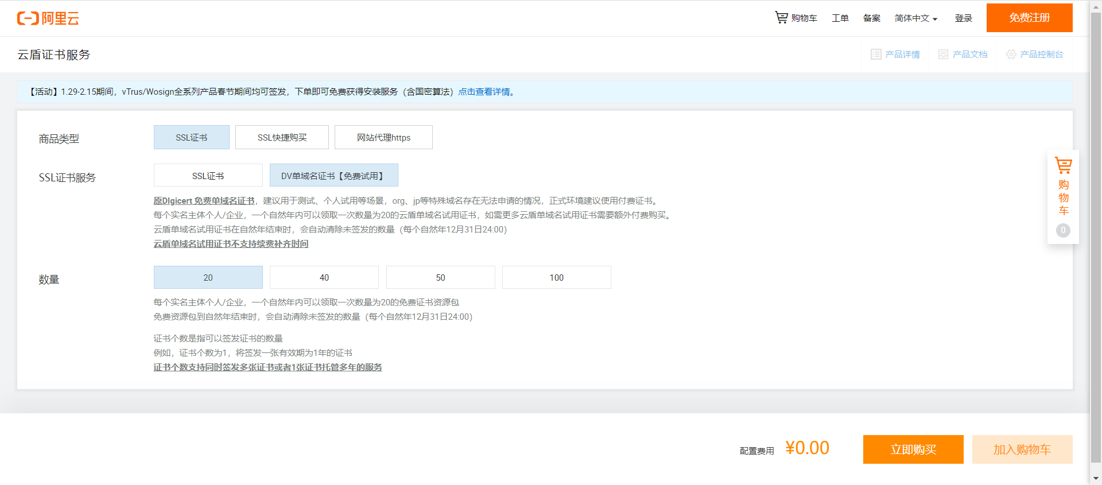Viewport: 1102px width, 485px height.
Task: Click the 阿里云 logo
Action: tap(48, 18)
